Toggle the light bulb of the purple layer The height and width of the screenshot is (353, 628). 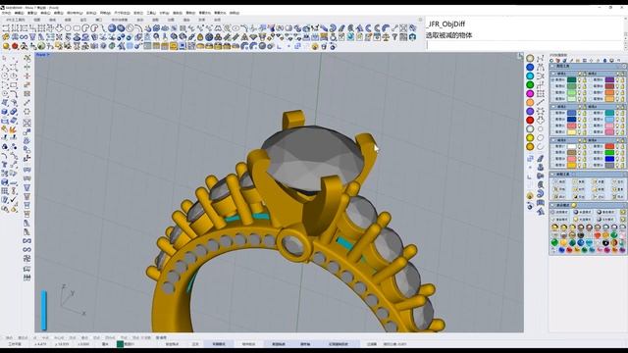pyautogui.click(x=617, y=80)
